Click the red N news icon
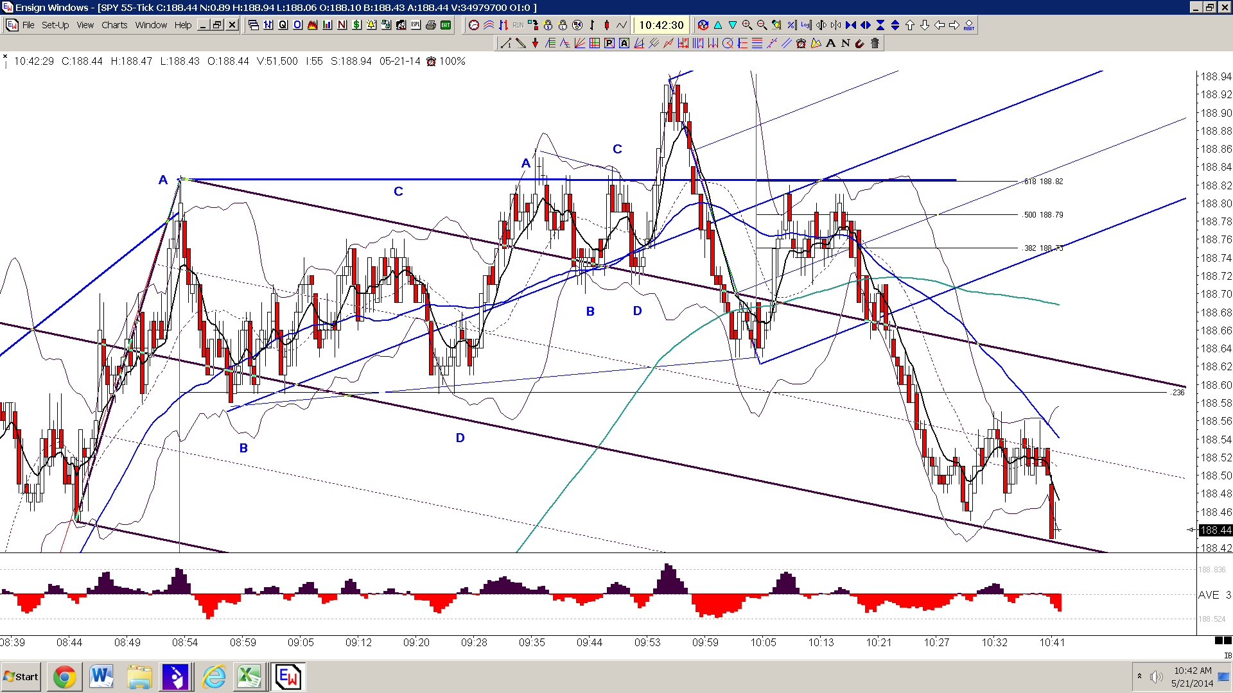The image size is (1233, 693). coord(342,25)
